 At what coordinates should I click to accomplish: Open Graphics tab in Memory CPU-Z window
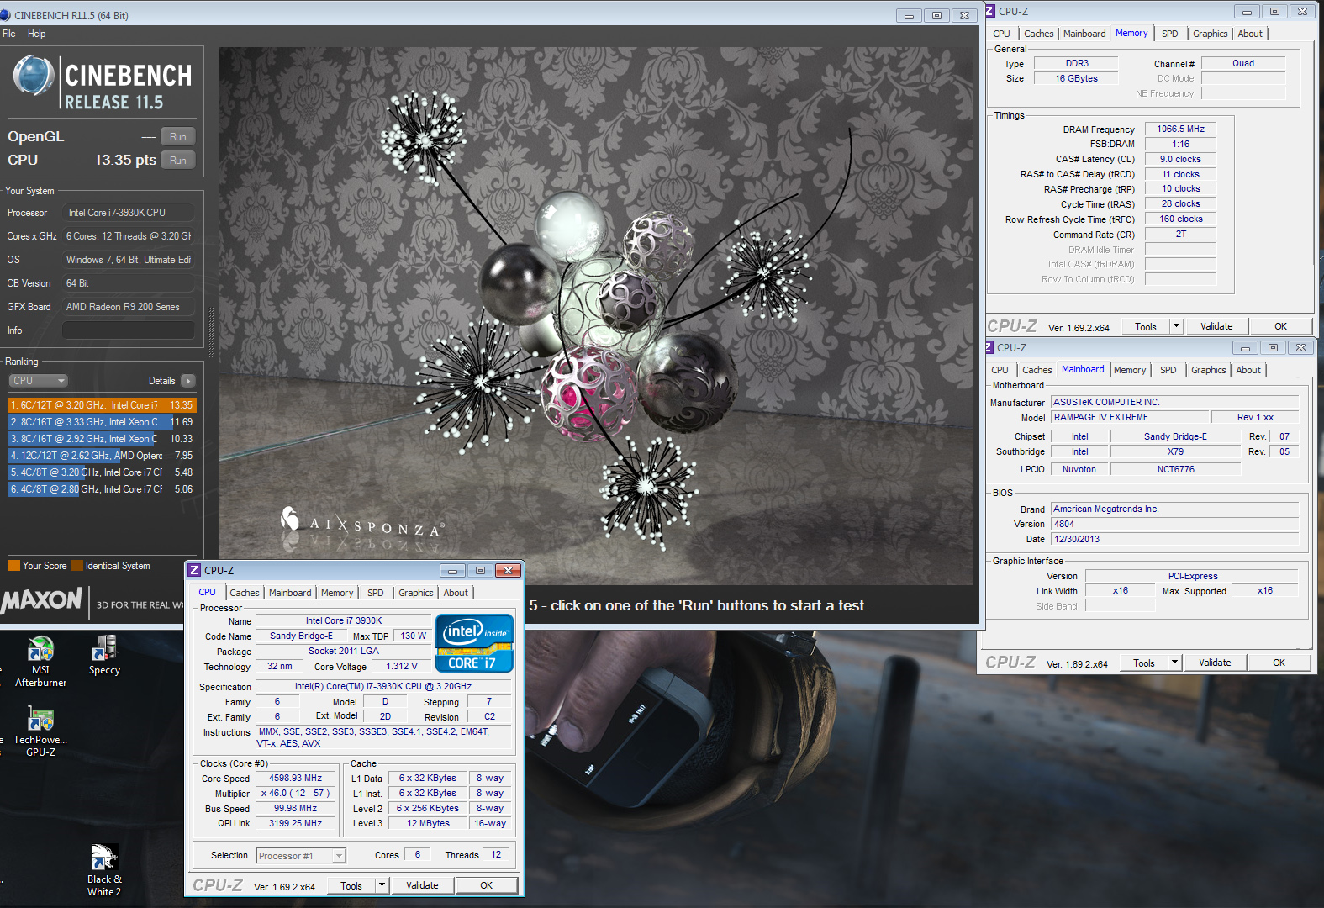[1211, 34]
